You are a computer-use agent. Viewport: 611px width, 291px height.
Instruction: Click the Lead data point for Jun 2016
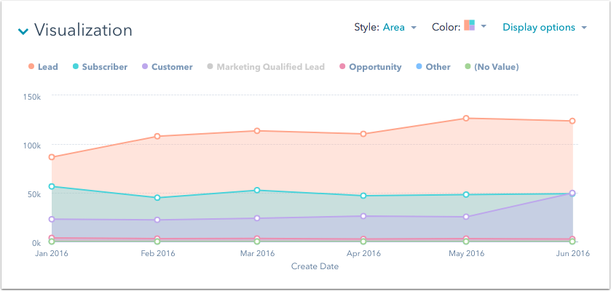pyautogui.click(x=572, y=121)
